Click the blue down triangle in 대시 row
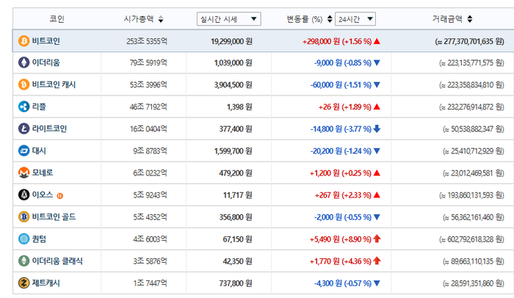514x298 pixels. 377,150
